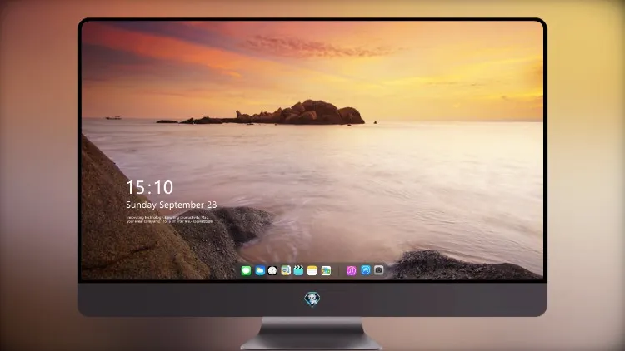Viewport: 625px width, 351px height.
Task: Launch the gray Camera app
Action: tap(379, 270)
